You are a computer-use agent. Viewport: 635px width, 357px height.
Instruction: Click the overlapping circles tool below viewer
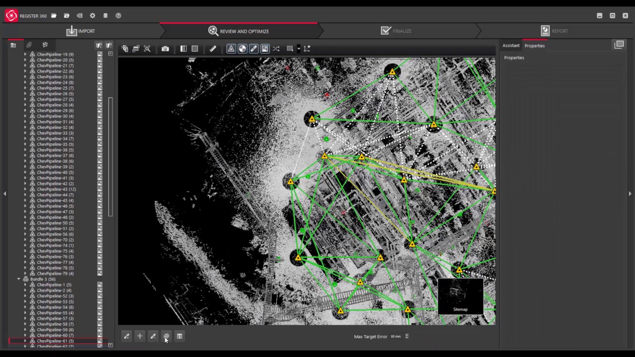[166, 336]
